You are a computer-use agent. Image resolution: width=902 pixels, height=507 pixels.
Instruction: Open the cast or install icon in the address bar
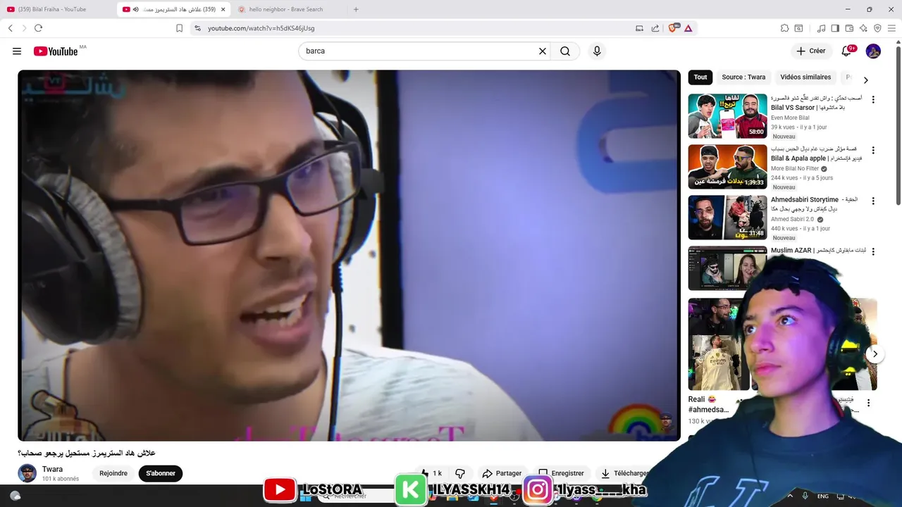(x=639, y=28)
